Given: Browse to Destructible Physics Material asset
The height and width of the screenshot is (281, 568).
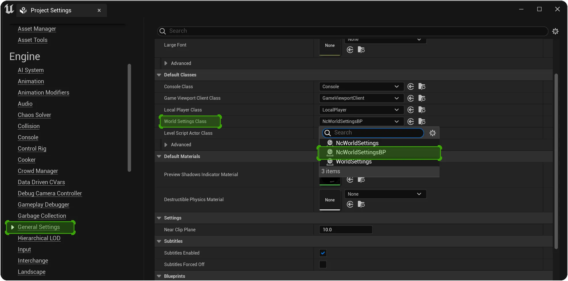Looking at the screenshot, I should click(361, 204).
